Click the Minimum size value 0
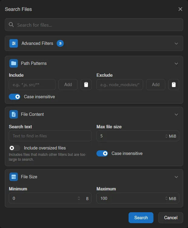The image size is (188, 228). click(14, 198)
